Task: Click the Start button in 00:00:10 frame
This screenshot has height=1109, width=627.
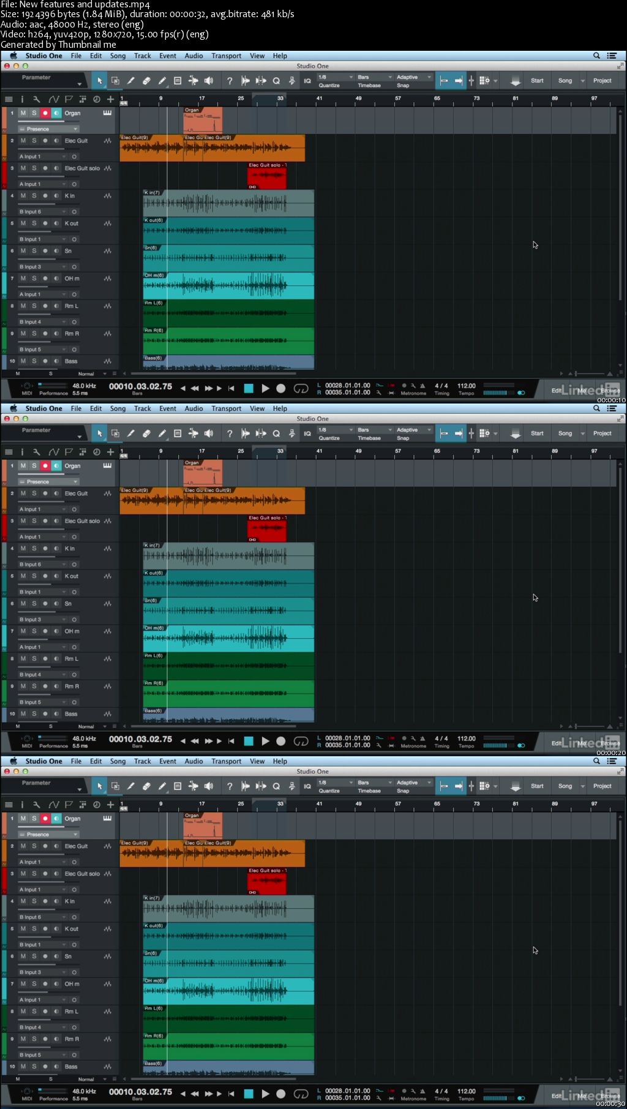Action: (x=537, y=81)
